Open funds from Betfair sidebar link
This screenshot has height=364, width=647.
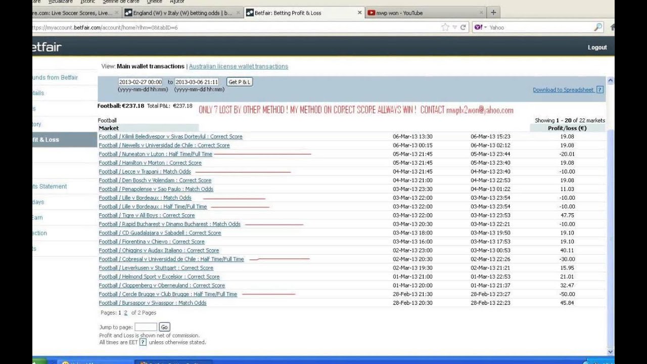click(x=55, y=77)
